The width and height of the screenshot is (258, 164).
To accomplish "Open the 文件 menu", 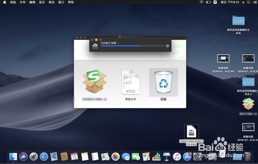I will (x=23, y=2).
